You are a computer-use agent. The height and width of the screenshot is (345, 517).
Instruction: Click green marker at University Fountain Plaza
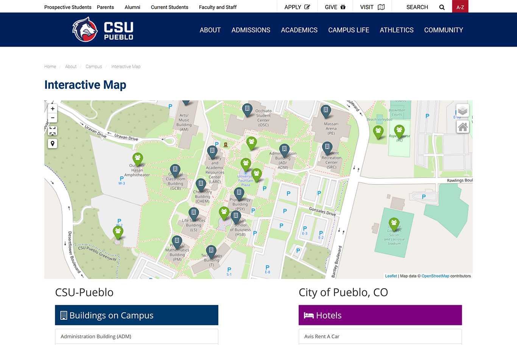tap(246, 165)
